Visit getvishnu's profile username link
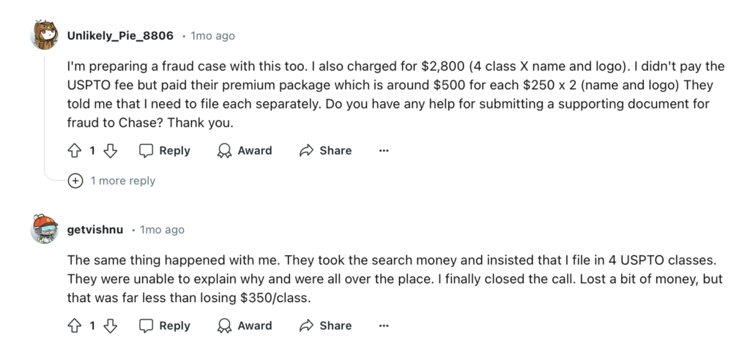Screen dimensions: 750x354 click(x=96, y=230)
